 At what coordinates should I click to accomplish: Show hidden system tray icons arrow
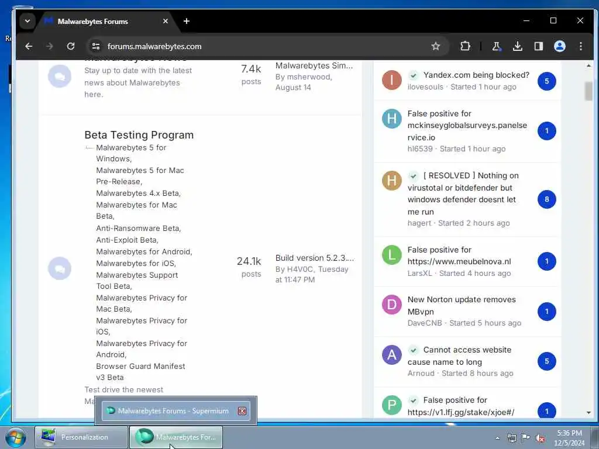coord(497,438)
